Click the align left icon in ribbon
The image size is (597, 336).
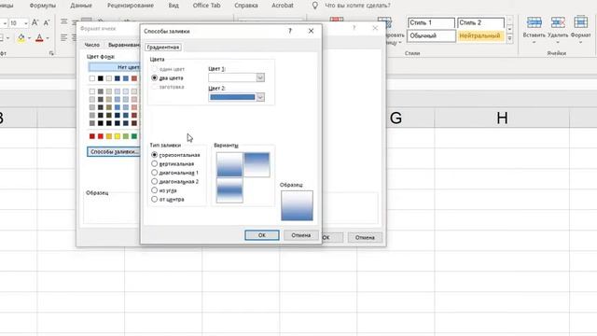pyautogui.click(x=64, y=37)
